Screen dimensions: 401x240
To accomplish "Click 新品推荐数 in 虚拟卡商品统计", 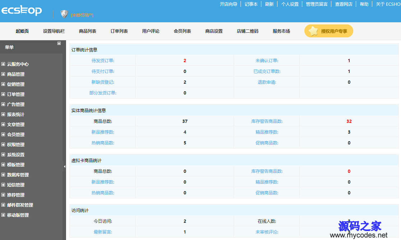I will (x=103, y=182).
